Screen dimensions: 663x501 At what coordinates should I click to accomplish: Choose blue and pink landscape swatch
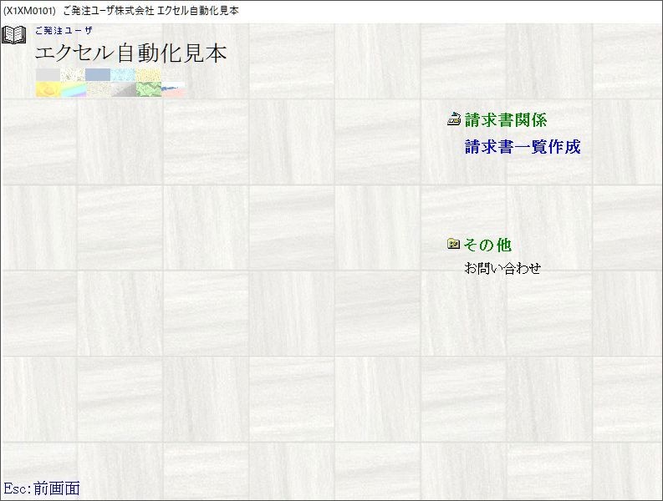pyautogui.click(x=173, y=89)
